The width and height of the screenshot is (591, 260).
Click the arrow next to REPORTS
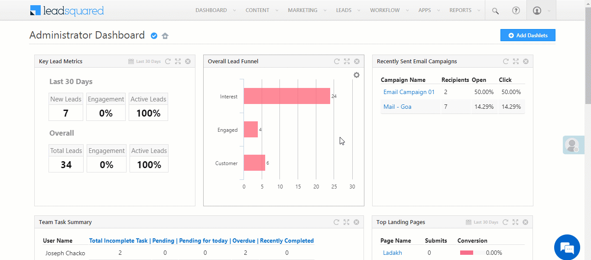[x=478, y=10]
